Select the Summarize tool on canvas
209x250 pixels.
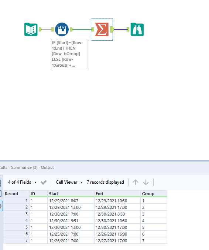point(102,30)
